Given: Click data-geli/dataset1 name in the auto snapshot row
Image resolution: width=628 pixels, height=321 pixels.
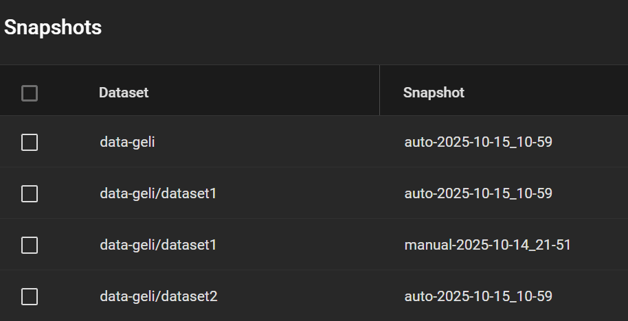Looking at the screenshot, I should tap(158, 194).
